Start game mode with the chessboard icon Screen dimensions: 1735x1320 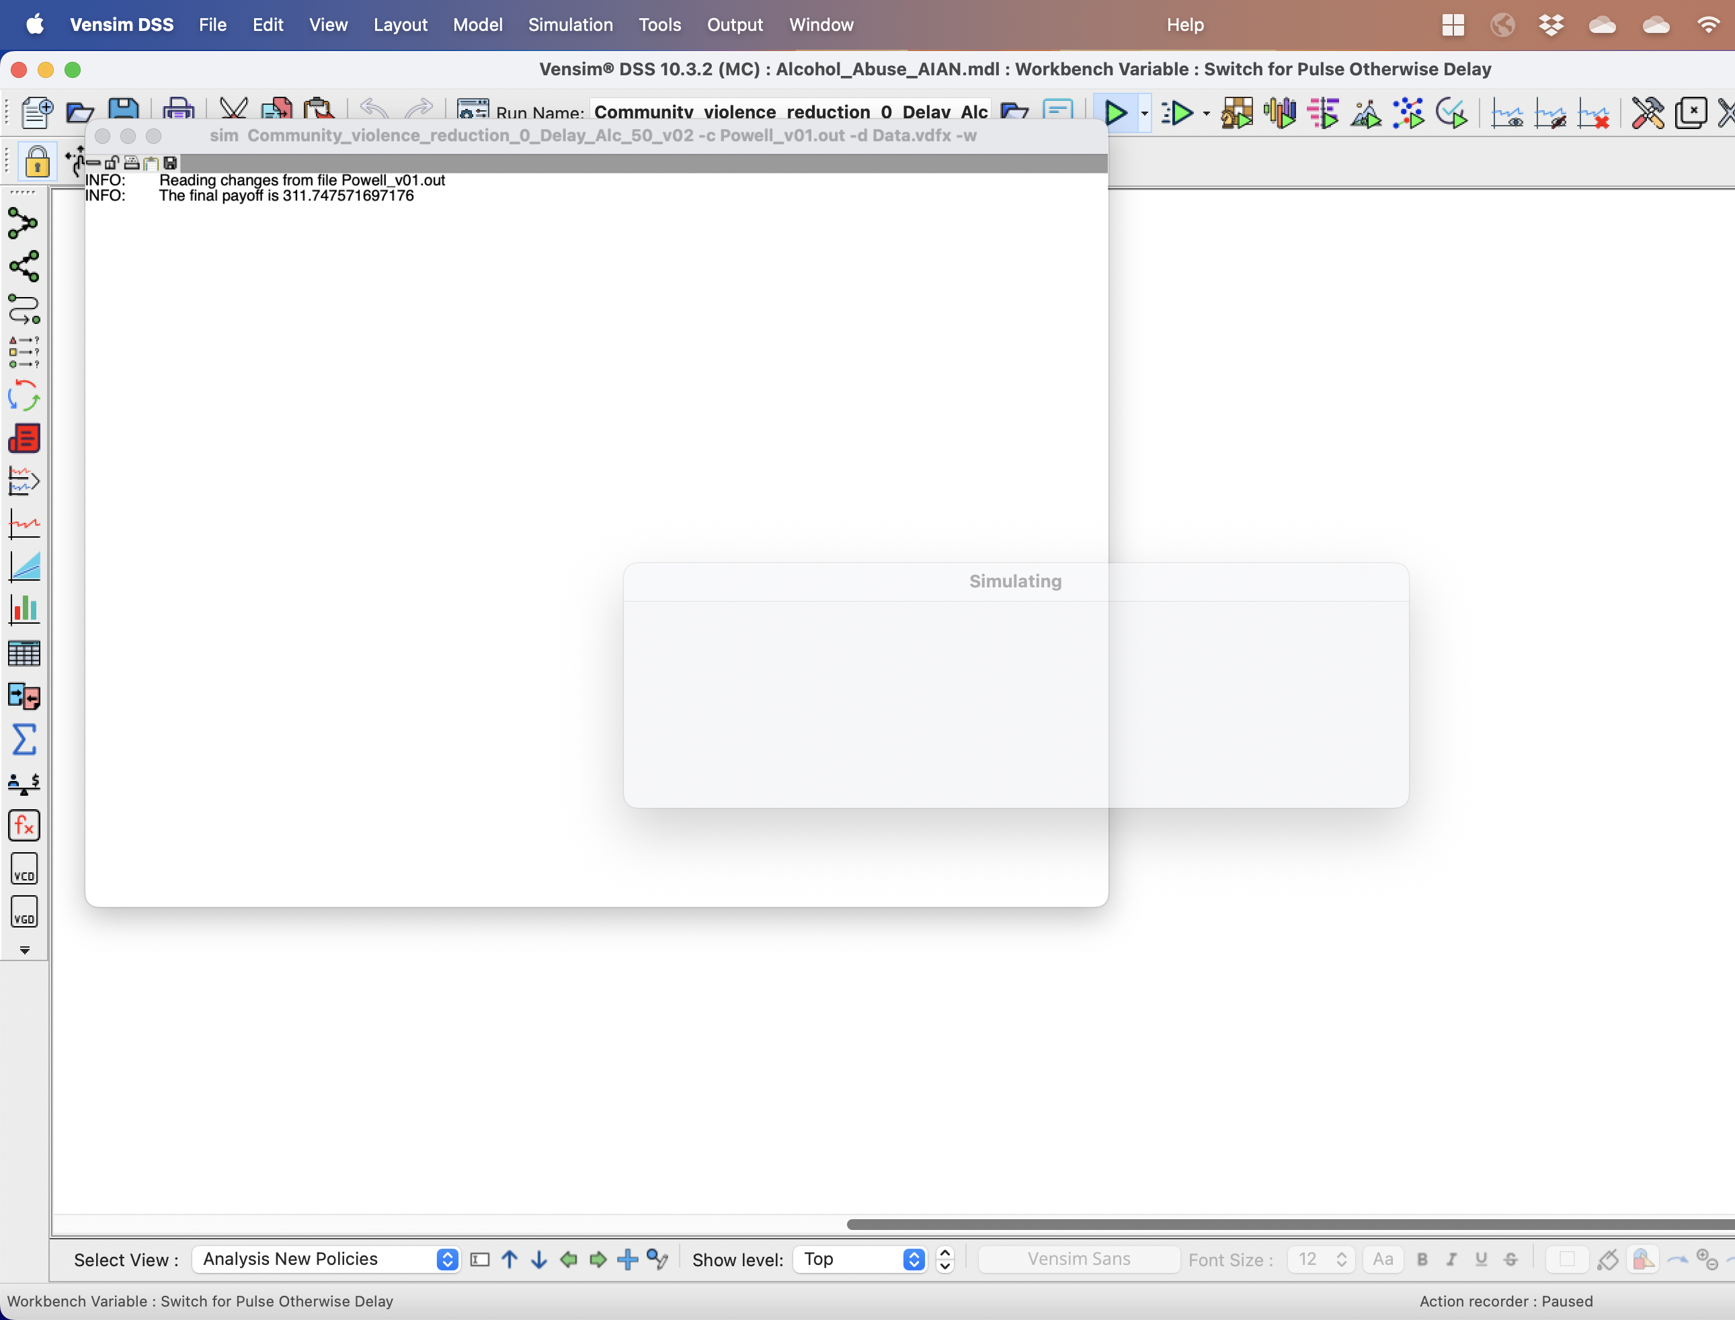[1237, 113]
